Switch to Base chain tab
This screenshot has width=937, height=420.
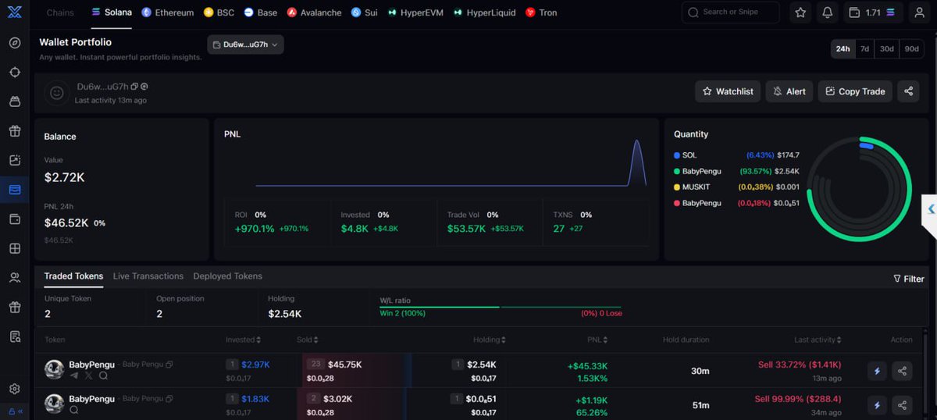click(x=260, y=12)
